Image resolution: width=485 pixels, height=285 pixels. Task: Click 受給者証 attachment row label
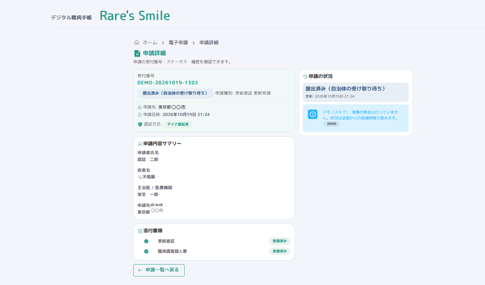click(166, 241)
